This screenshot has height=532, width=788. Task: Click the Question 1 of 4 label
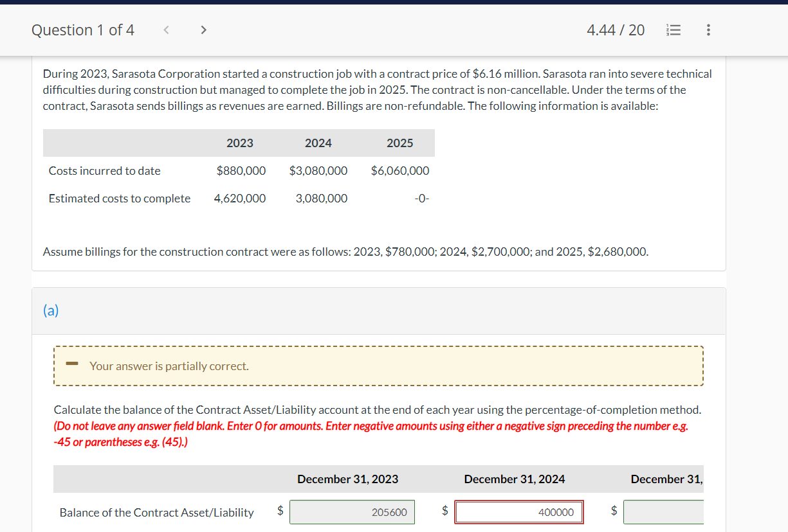tap(83, 30)
